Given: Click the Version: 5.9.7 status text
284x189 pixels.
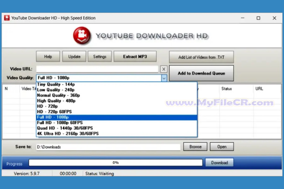Looking at the screenshot, I should [27, 174].
